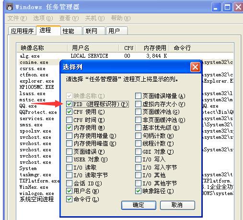Enable the CPU 时间 checkbox

(x=69, y=120)
